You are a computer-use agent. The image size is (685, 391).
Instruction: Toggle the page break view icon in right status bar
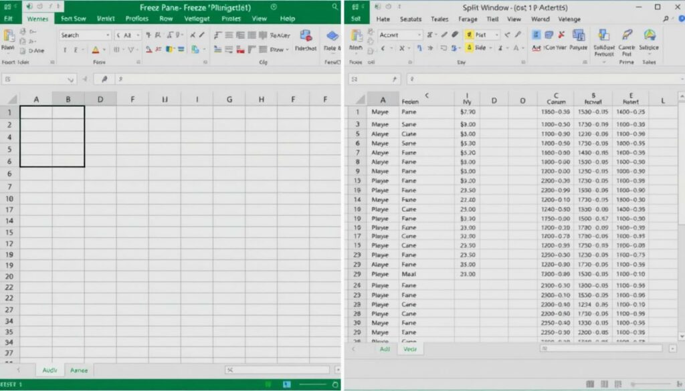coord(617,384)
